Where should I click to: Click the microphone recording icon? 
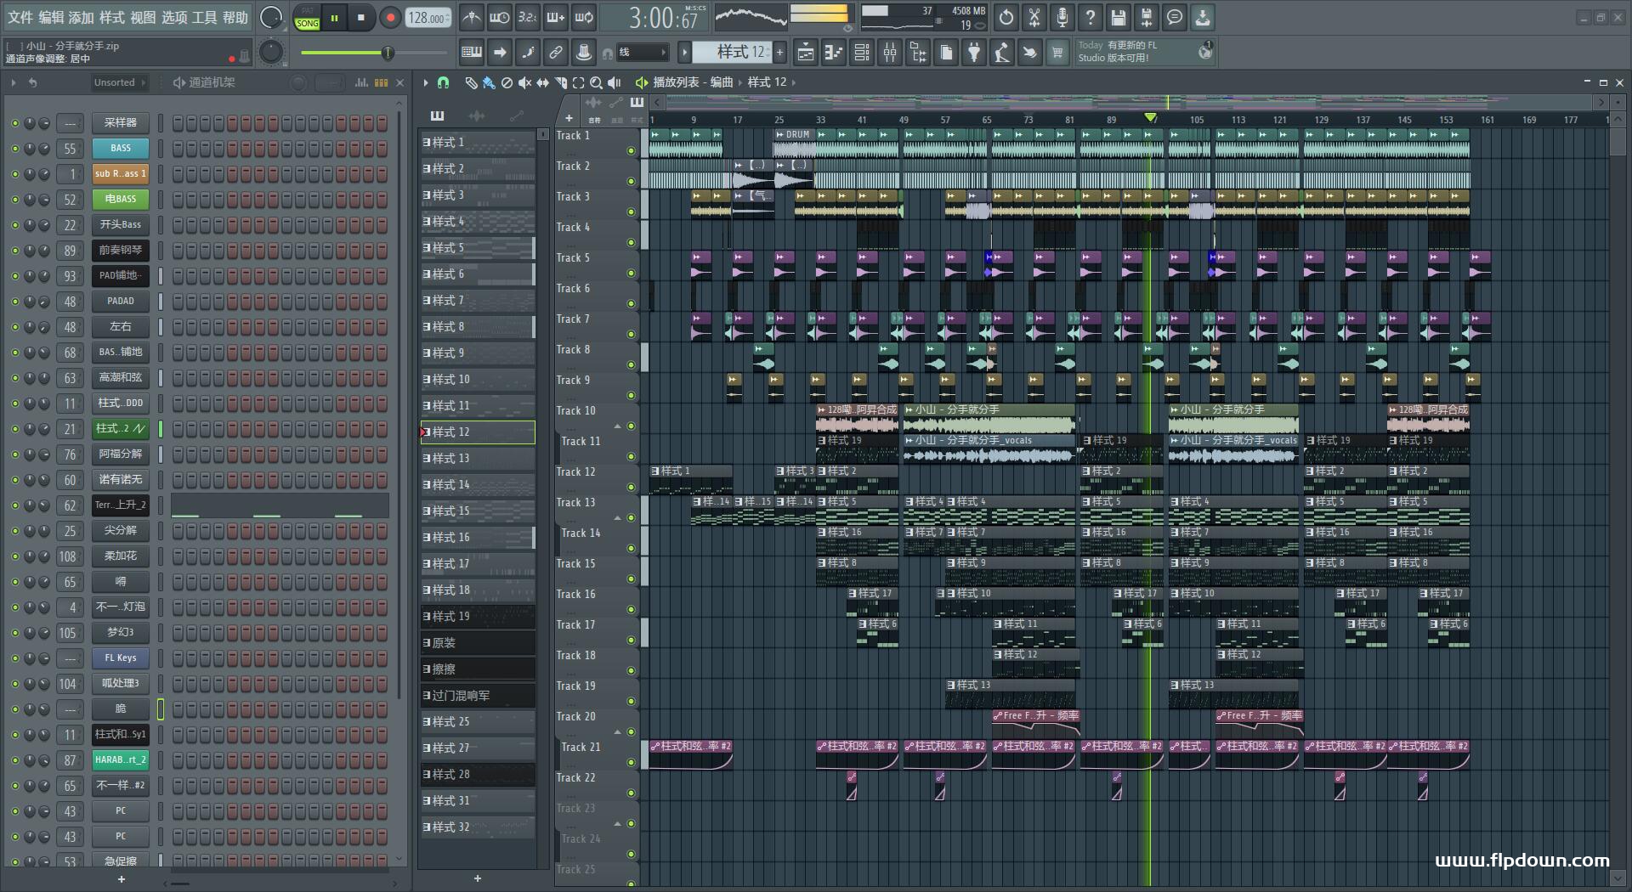point(1062,17)
